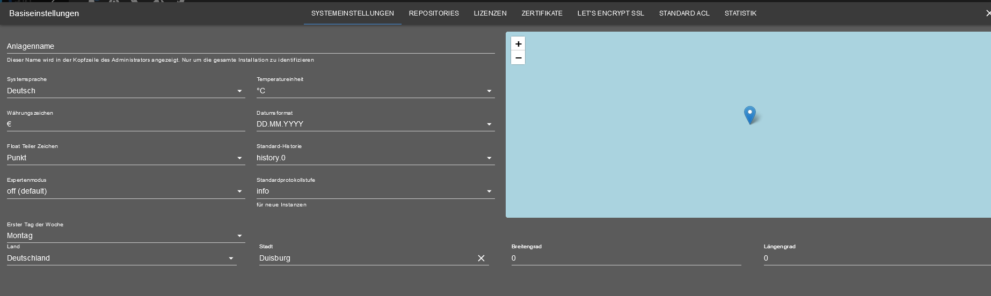Image resolution: width=991 pixels, height=296 pixels.
Task: Open the Standardprotokollstufe dropdown
Action: 375,191
